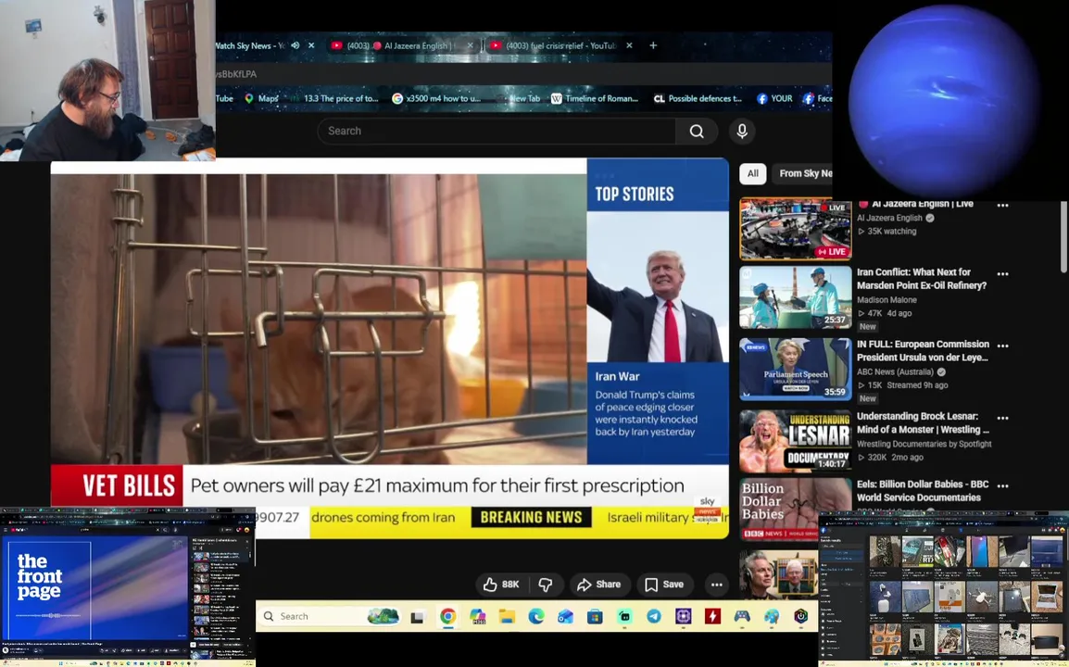1069x667 pixels.
Task: Open 'Eels: Billion Dollar Babies' video title
Action: coord(924,490)
